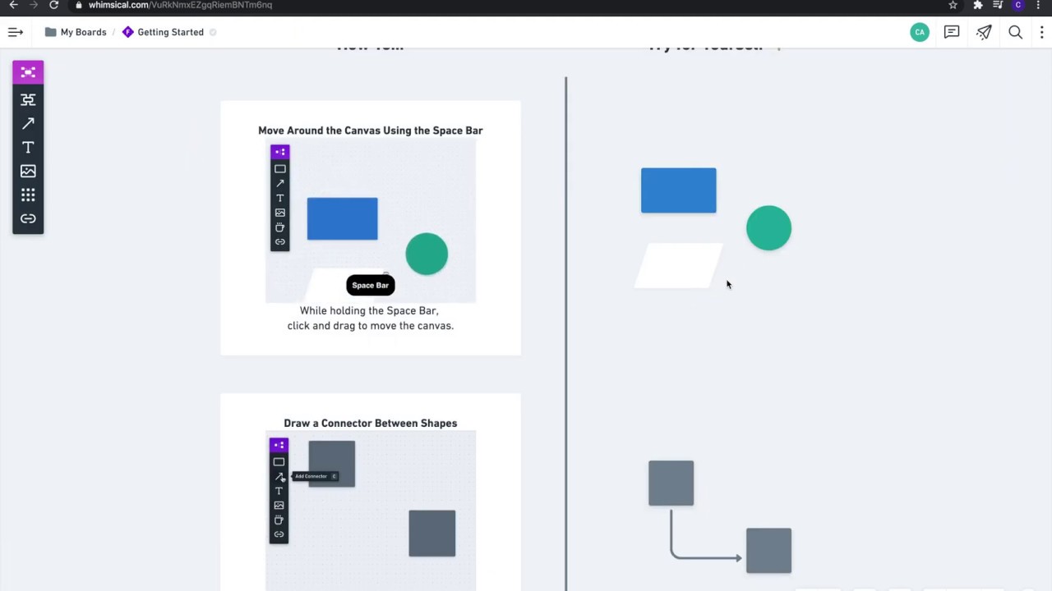Toggle the sidebar menu icon
Screen dimensions: 1052x591
click(15, 32)
